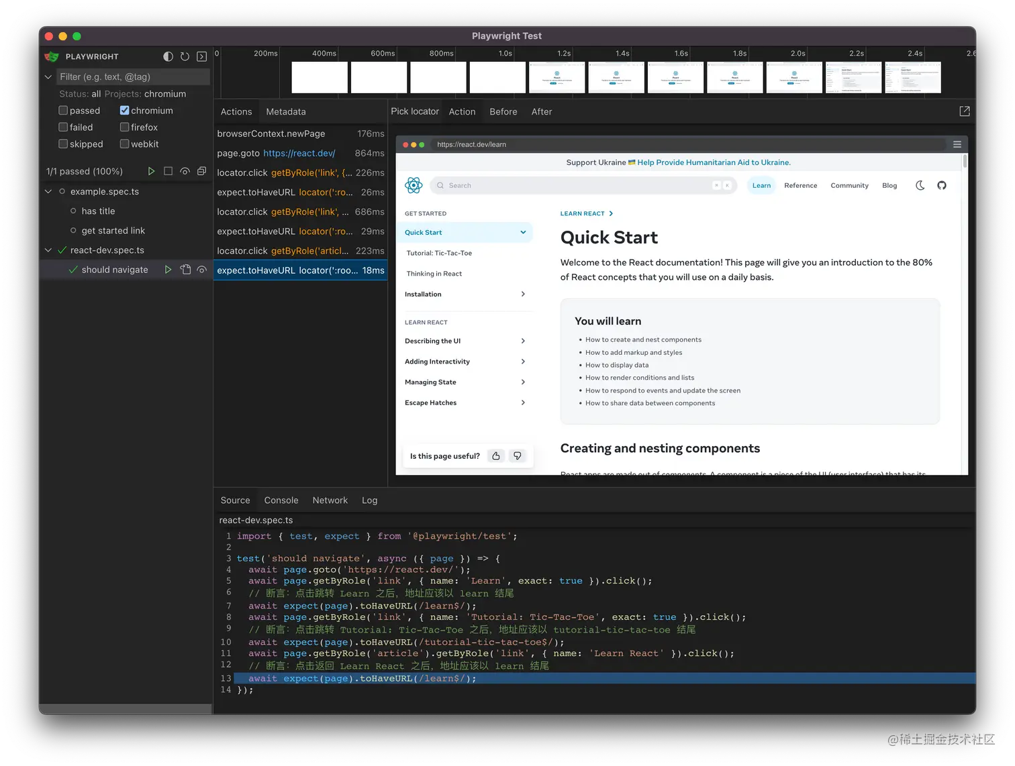Select the Before snapshot tab
This screenshot has height=766, width=1015.
[503, 112]
